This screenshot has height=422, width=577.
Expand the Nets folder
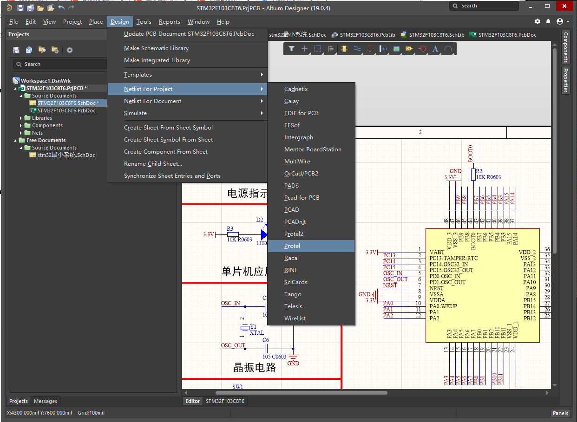21,133
